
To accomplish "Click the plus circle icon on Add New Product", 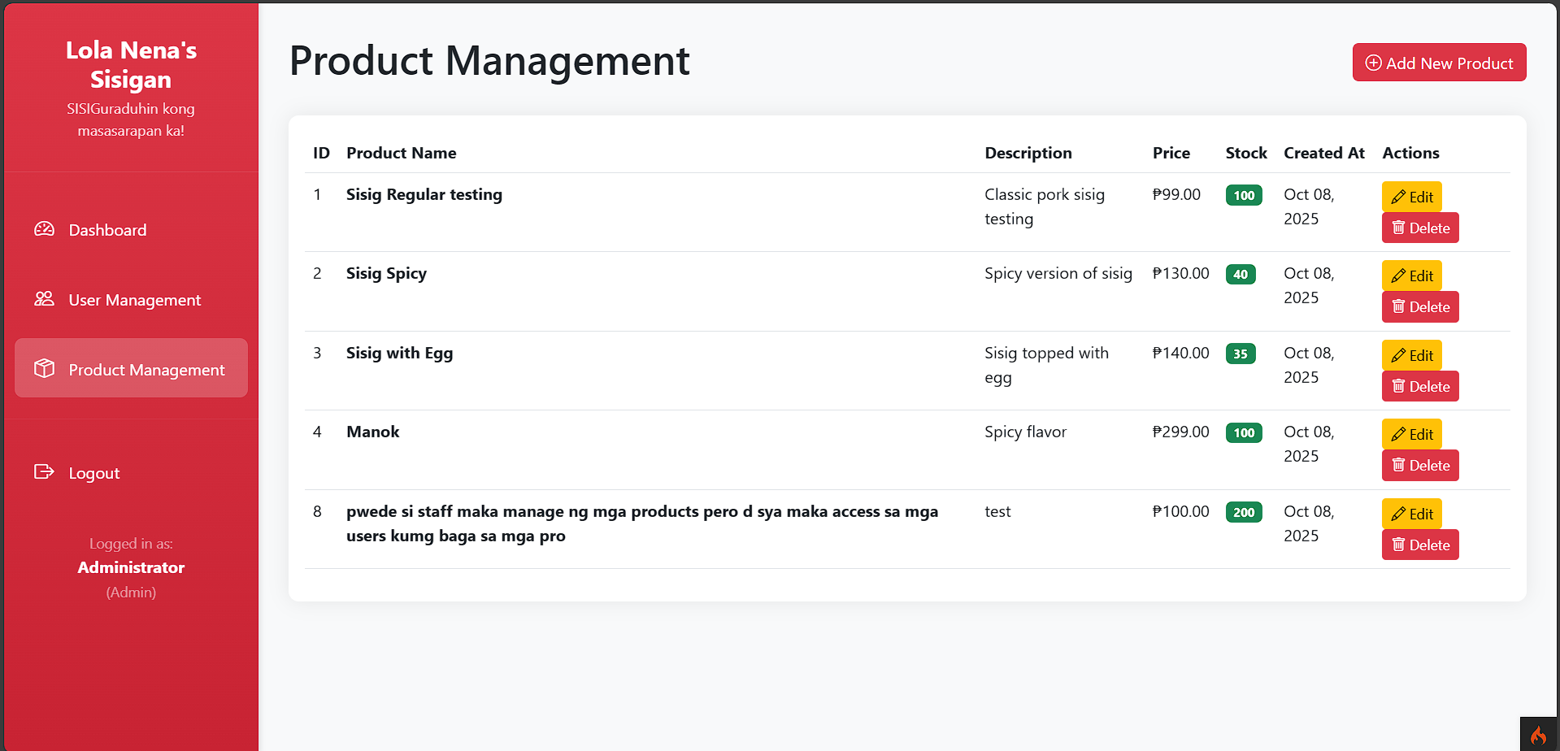I will 1374,62.
